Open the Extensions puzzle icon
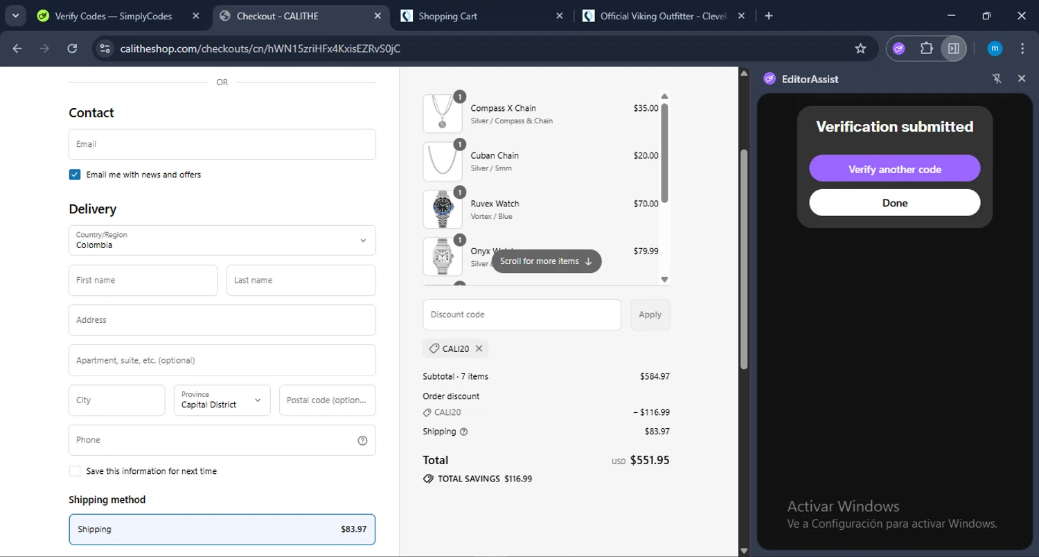Viewport: 1039px width, 557px height. point(927,48)
